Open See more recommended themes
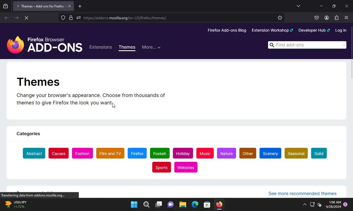Screen dimensions: 353x211 pyautogui.click(x=303, y=193)
